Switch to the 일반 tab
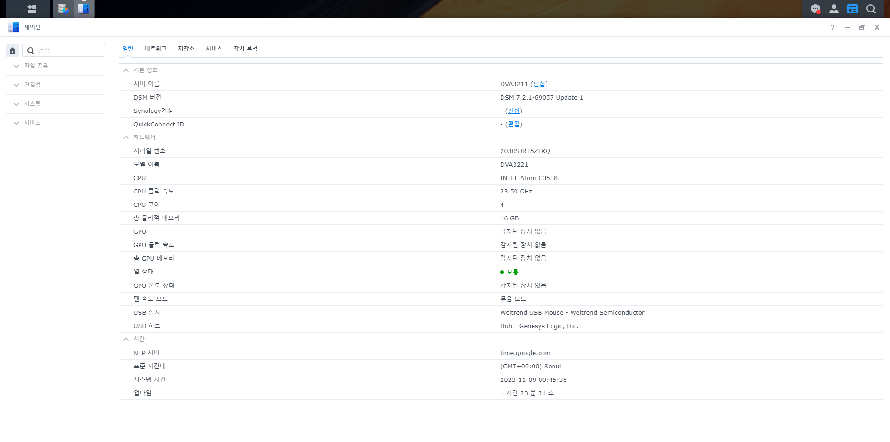The width and height of the screenshot is (890, 442). 128,49
